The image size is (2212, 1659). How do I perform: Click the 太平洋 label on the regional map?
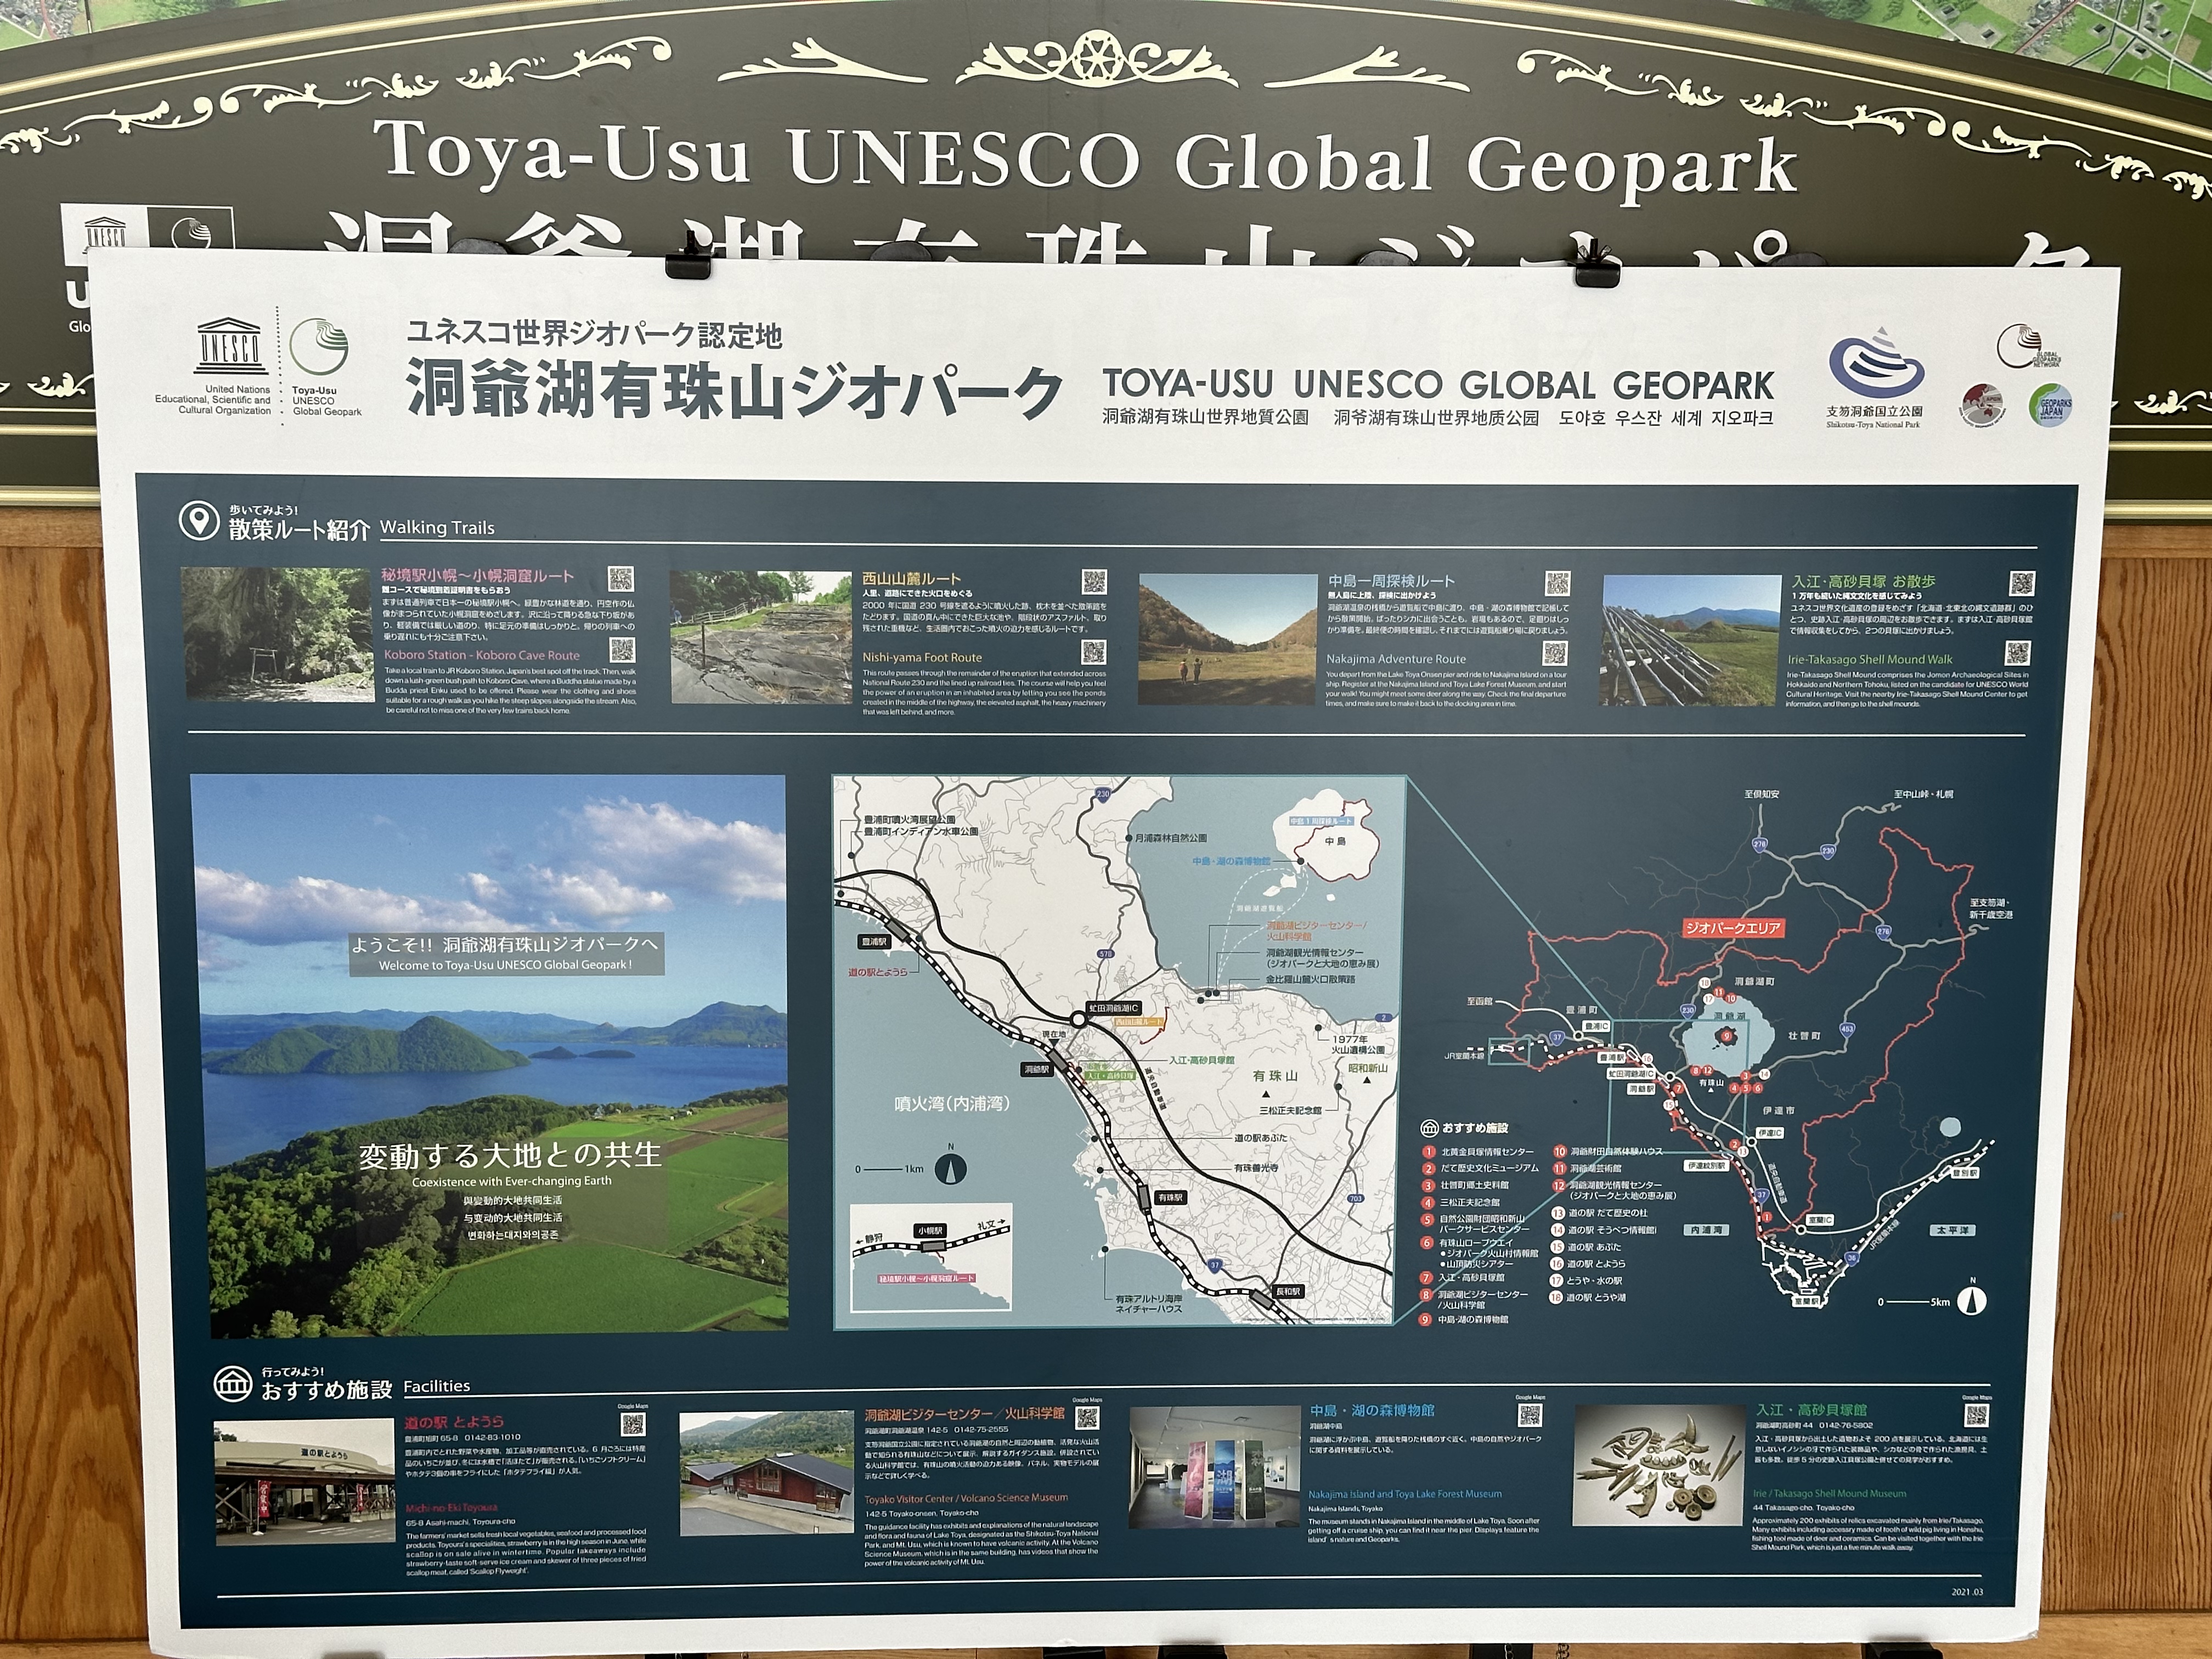(1954, 1230)
